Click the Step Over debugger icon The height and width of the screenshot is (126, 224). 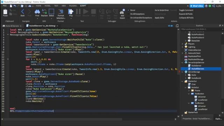pyautogui.click(x=109, y=12)
